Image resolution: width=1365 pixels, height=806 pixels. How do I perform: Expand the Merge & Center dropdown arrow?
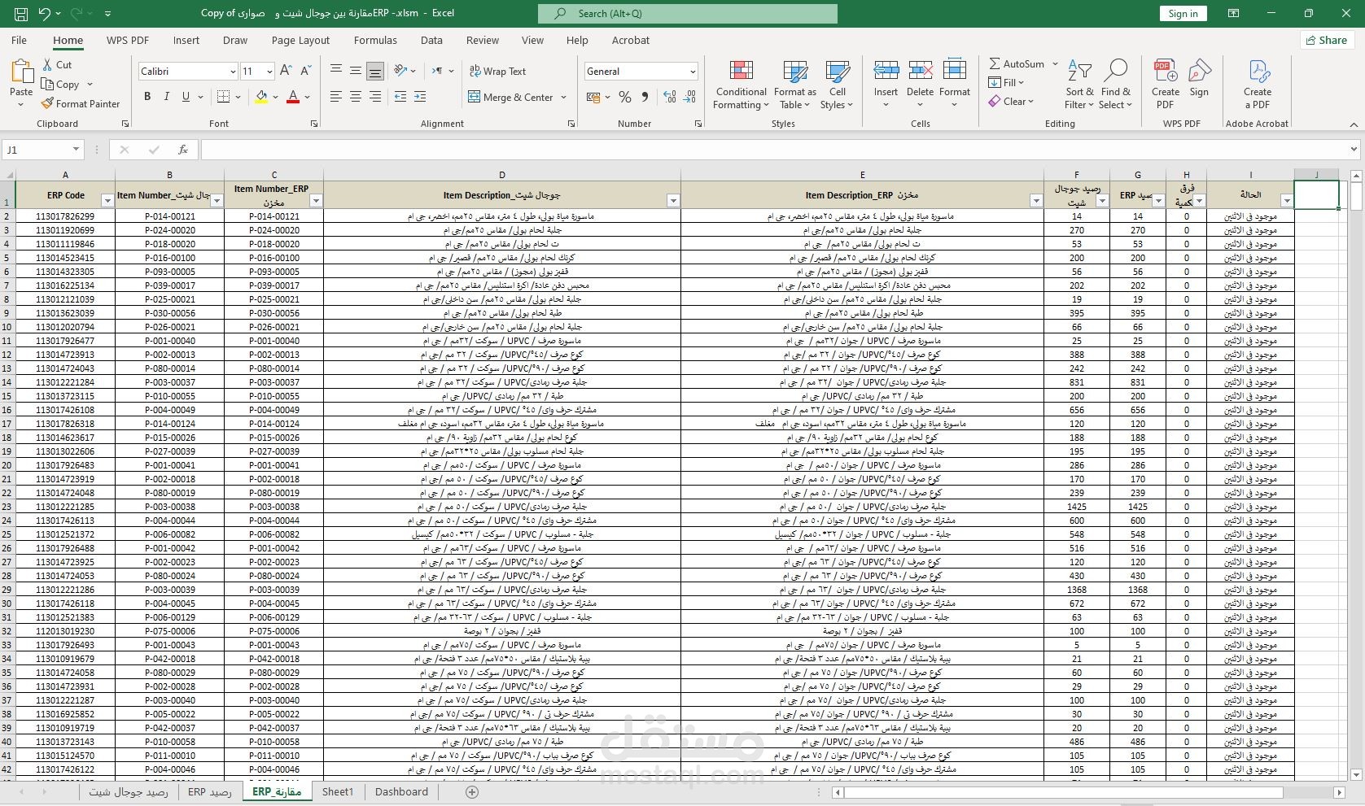click(x=562, y=98)
